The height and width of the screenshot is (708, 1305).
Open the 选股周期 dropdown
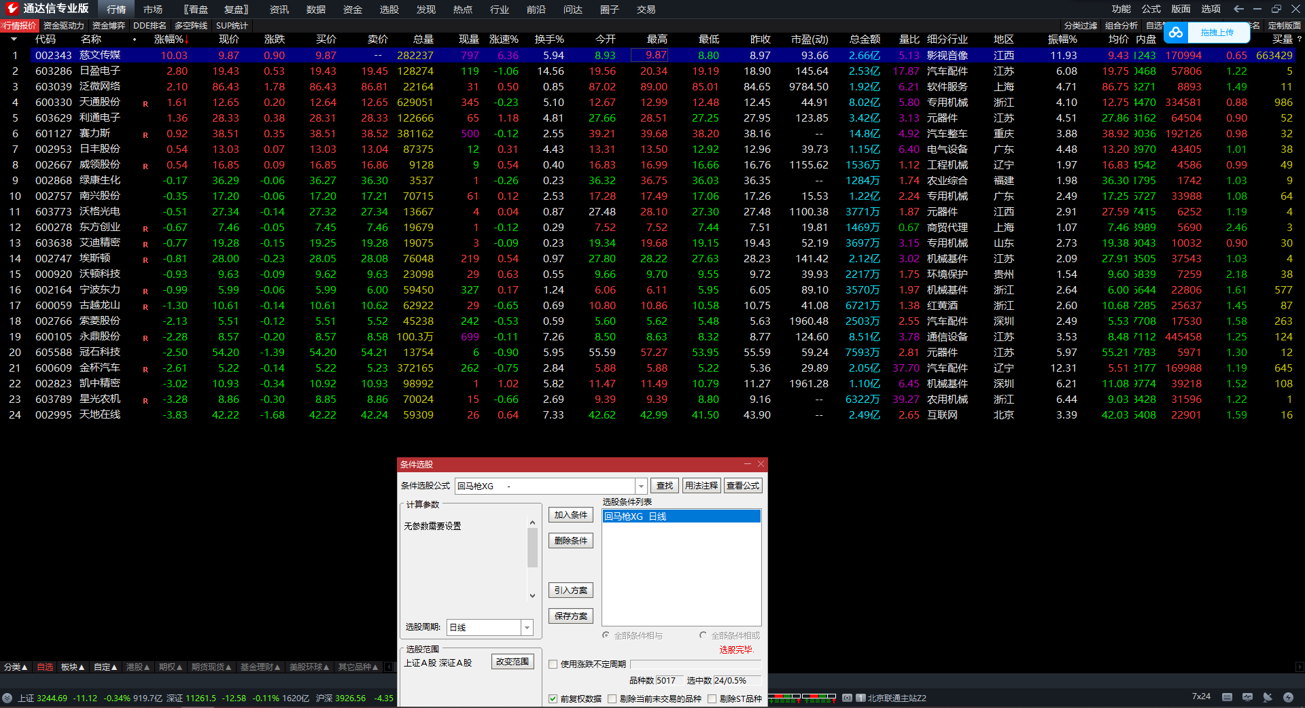pyautogui.click(x=527, y=628)
